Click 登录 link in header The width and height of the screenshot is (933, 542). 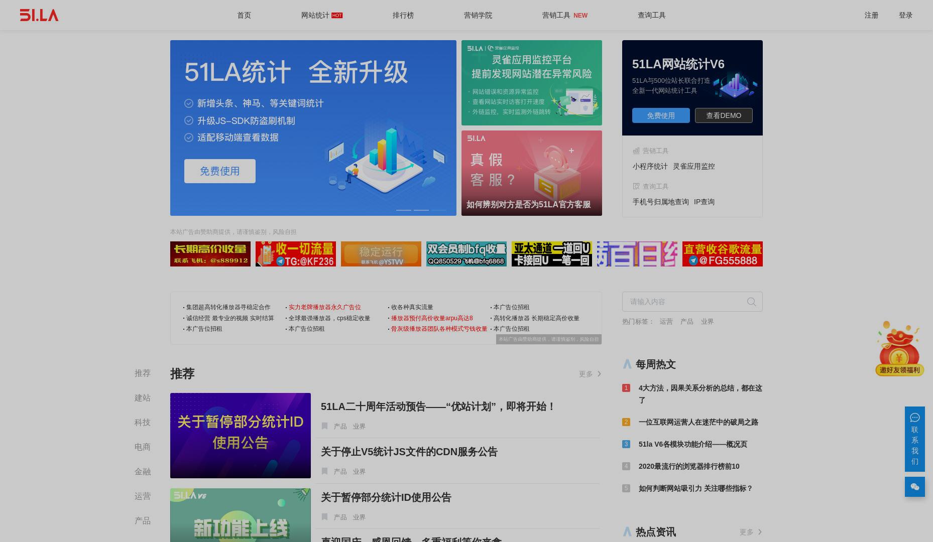tap(905, 15)
